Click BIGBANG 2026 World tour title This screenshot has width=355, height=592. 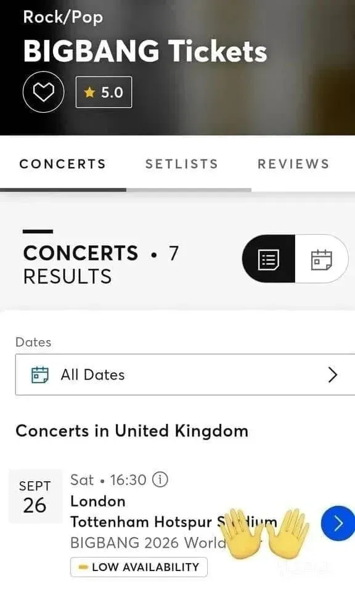coord(148,543)
